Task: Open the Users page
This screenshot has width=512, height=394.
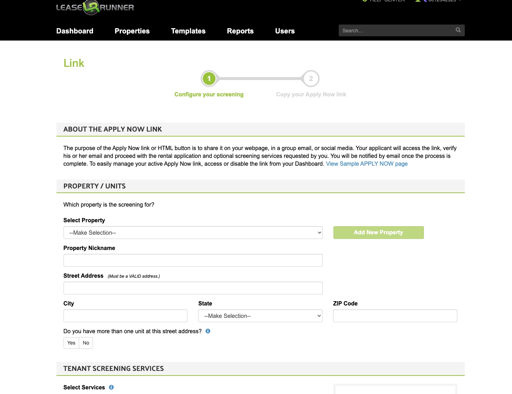Action: (285, 31)
